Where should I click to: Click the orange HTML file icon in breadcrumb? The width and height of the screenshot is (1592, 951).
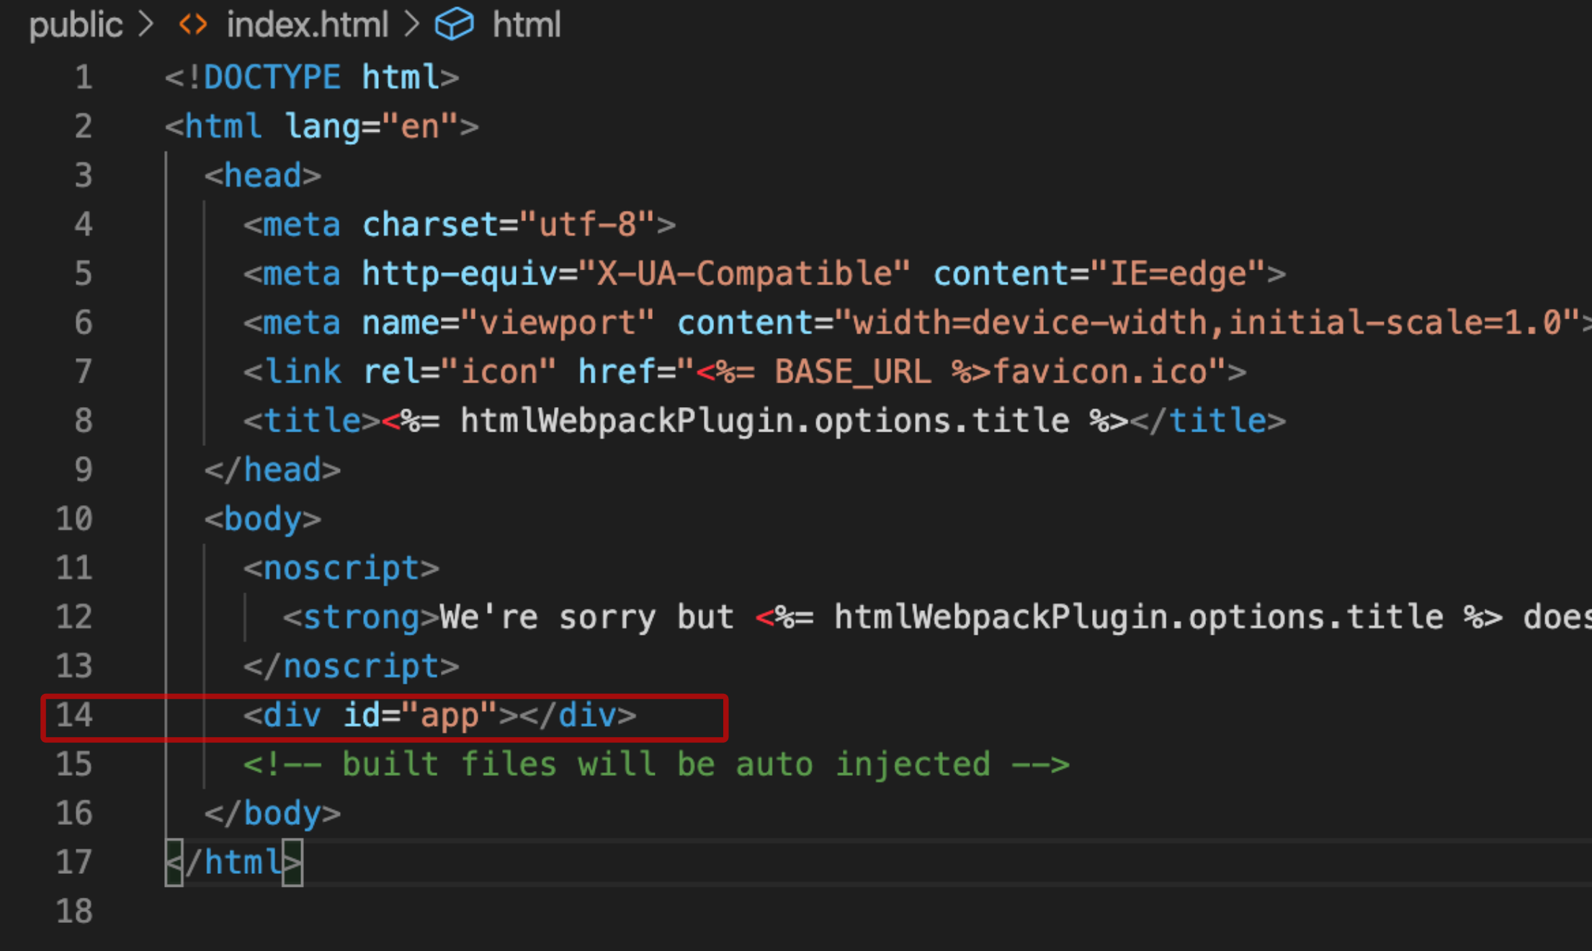click(192, 25)
